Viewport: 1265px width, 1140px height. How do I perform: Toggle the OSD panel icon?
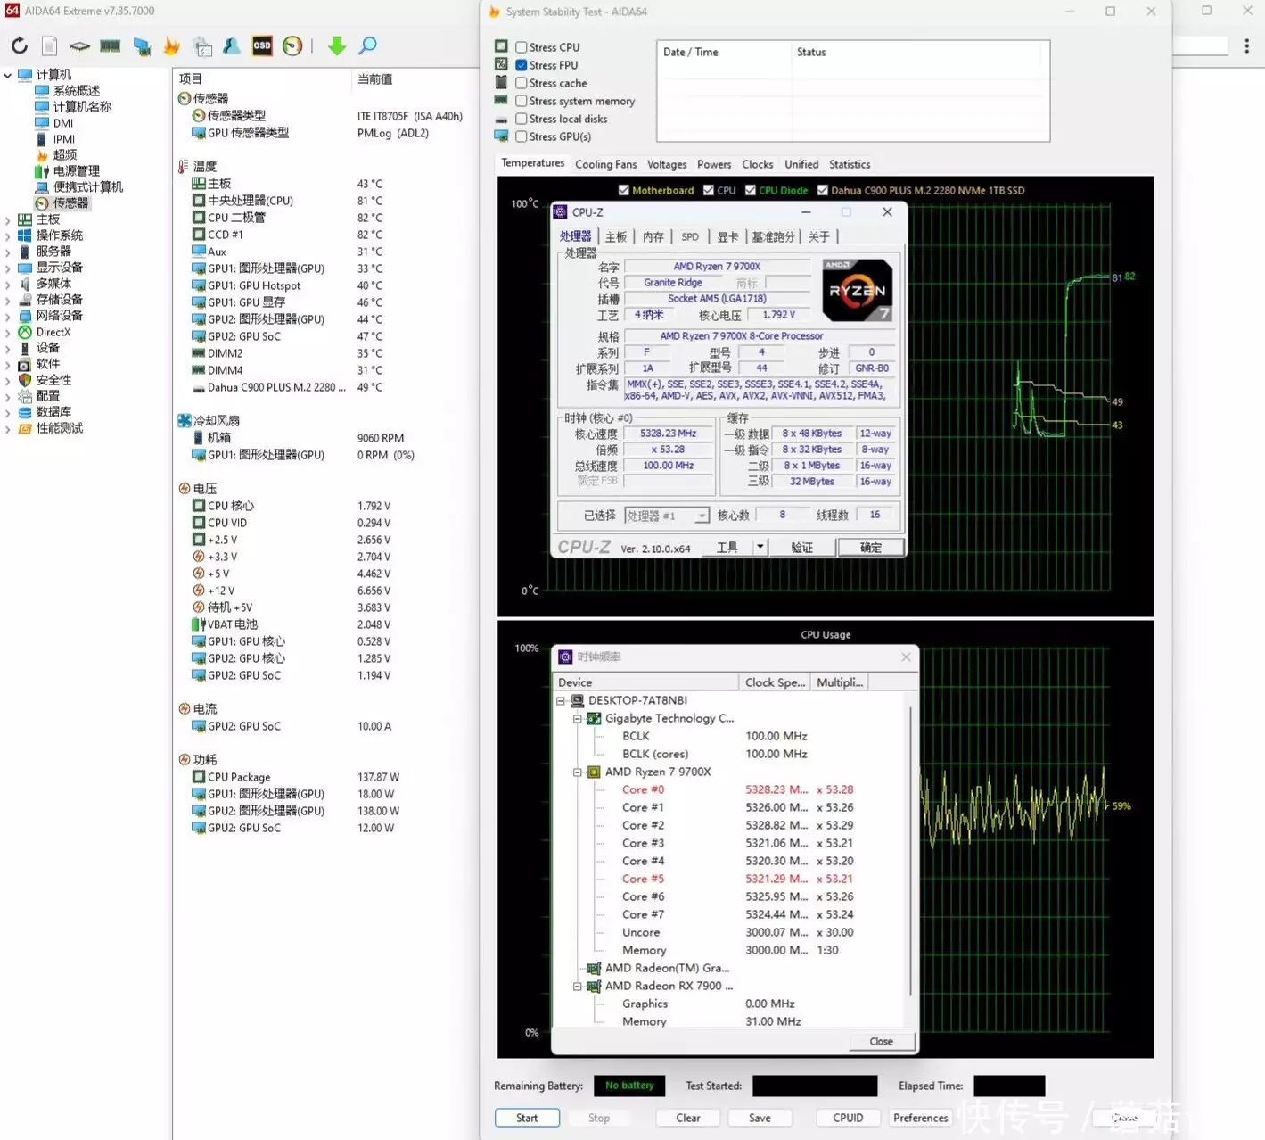click(x=262, y=45)
